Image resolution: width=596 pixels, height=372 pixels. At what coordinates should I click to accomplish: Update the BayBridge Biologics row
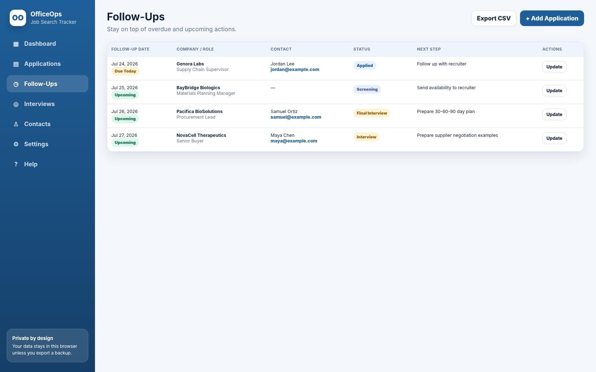(554, 91)
